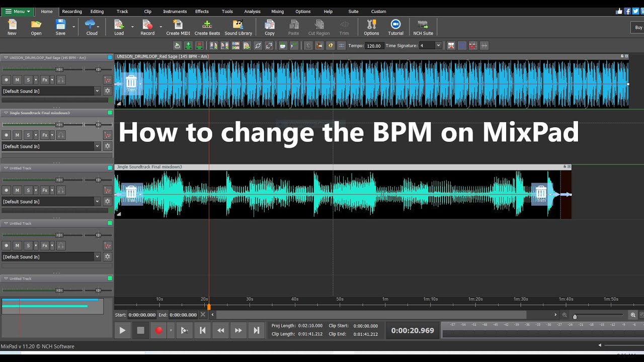Click the Copy icon
This screenshot has height=362, width=644.
[270, 27]
